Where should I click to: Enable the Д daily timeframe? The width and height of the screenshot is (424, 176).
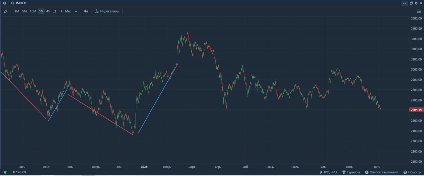[55, 11]
